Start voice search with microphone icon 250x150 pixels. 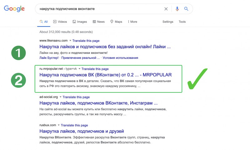(177, 9)
